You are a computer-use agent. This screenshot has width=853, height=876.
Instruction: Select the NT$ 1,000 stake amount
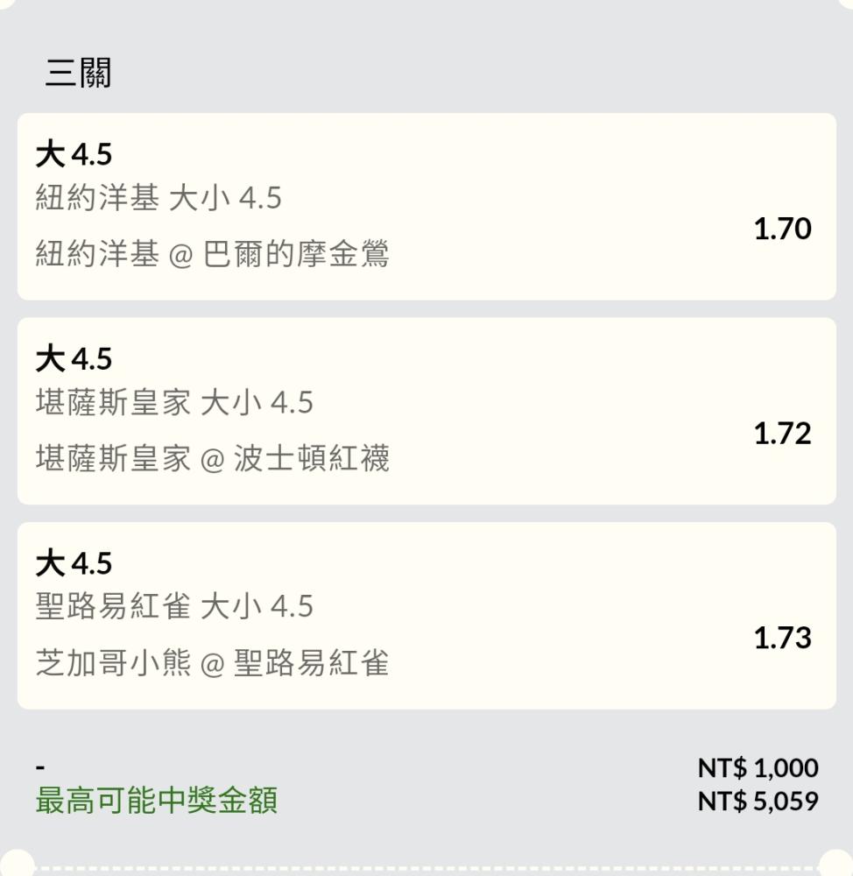pyautogui.click(x=758, y=767)
